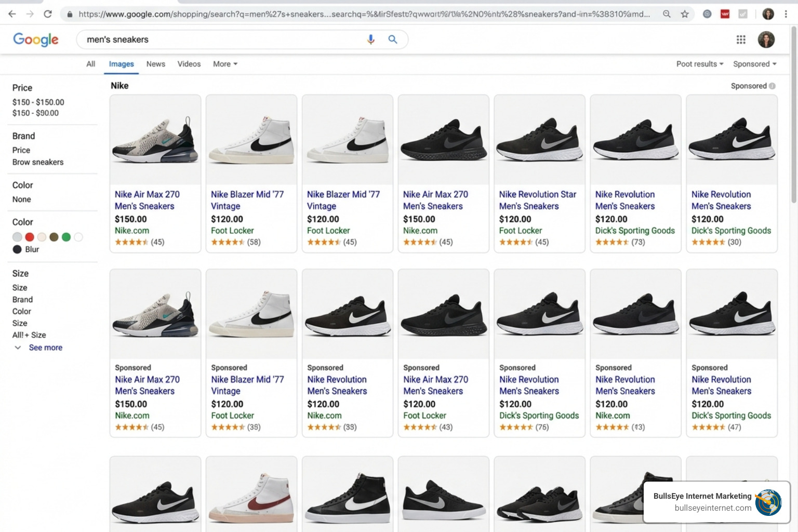Select the gray color swatch
Screen dimensions: 798x532
17,237
